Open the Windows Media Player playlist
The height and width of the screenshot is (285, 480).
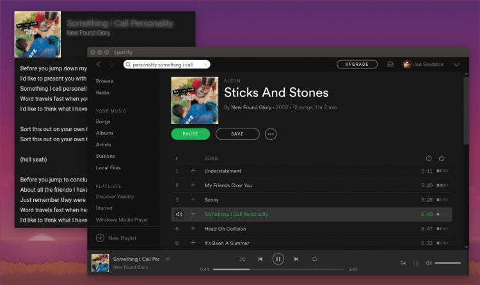(x=122, y=220)
